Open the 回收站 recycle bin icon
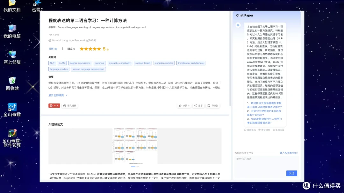The height and width of the screenshot is (193, 344). coord(12,84)
